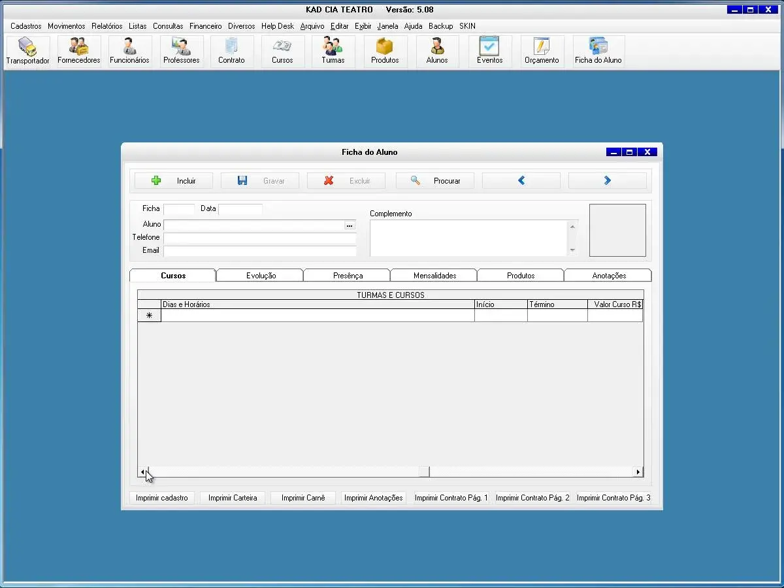Open the Financeiro menu
This screenshot has width=784, height=588.
coord(205,26)
